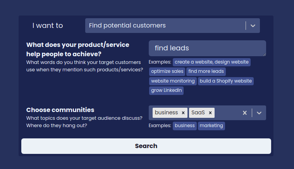Click the 'grow LinkedIn' example chip
Screen dimensions: 294x169
click(x=166, y=90)
